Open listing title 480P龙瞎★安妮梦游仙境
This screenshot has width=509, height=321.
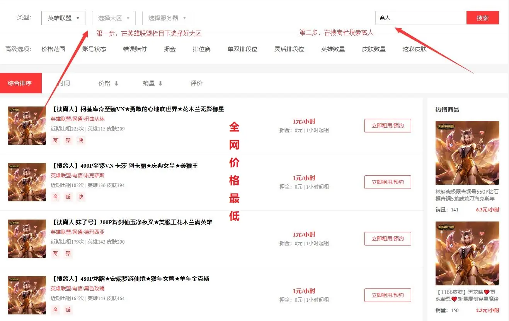pyautogui.click(x=130, y=279)
